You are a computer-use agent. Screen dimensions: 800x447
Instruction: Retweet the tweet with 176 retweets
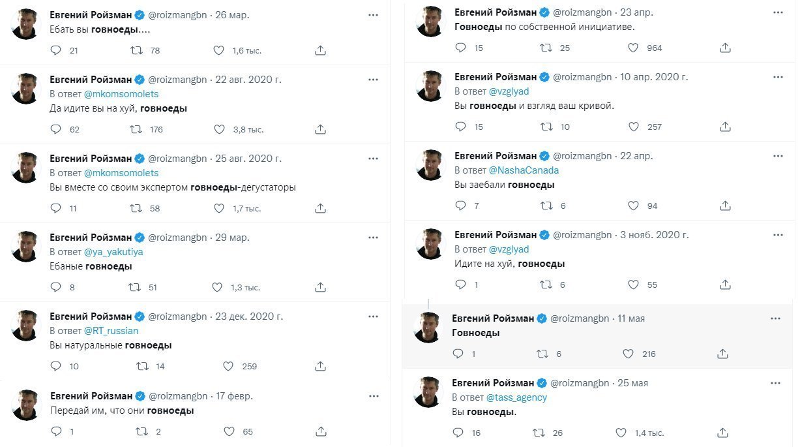tap(137, 129)
